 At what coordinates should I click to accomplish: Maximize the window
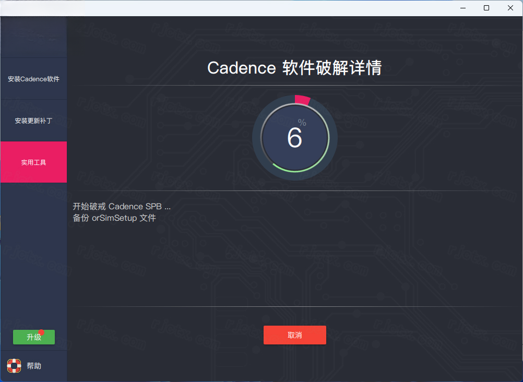point(486,8)
